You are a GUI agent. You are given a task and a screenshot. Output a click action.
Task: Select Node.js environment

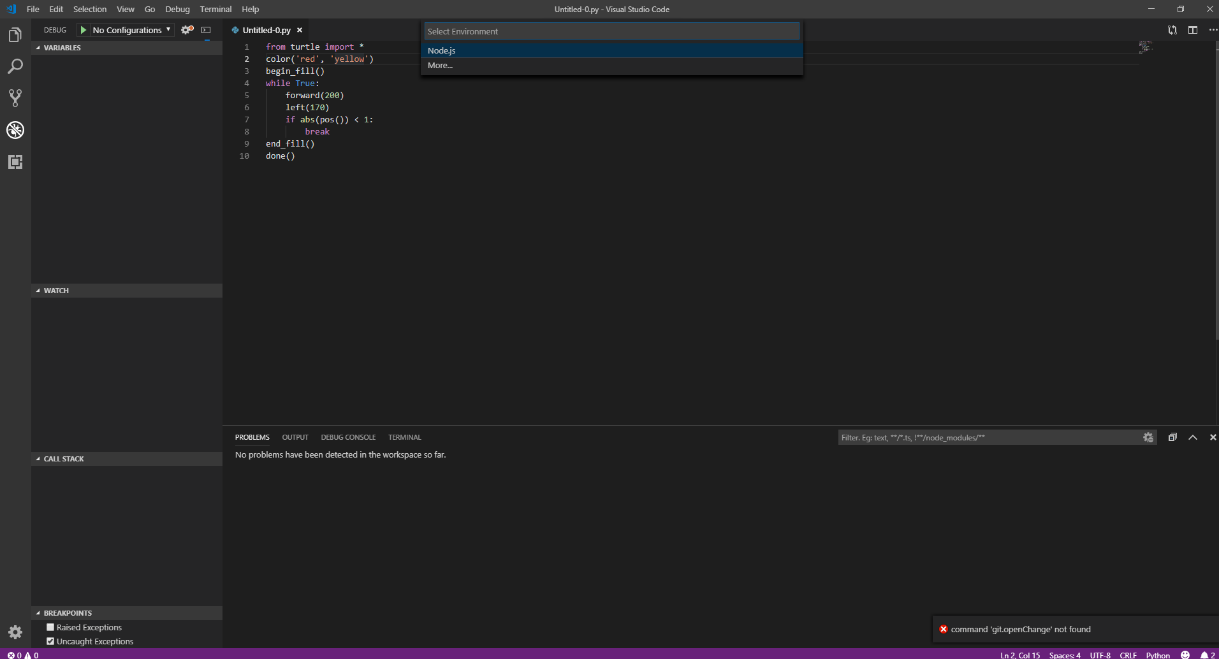coord(612,50)
